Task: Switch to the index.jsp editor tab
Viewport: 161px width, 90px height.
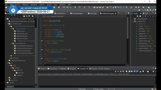Action: point(92,13)
